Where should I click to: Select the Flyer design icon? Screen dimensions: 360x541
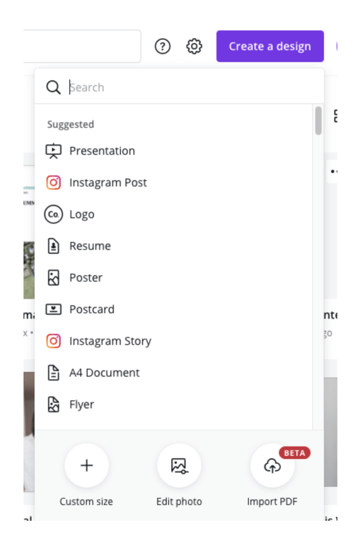54,404
